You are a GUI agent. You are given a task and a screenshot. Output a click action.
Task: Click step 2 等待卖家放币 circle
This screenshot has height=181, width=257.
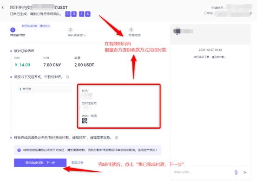[x=71, y=30]
